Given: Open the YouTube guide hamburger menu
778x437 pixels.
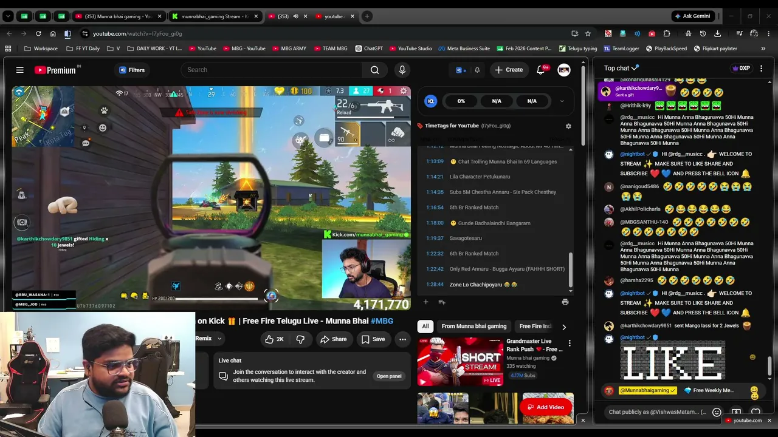Looking at the screenshot, I should 19,70.
